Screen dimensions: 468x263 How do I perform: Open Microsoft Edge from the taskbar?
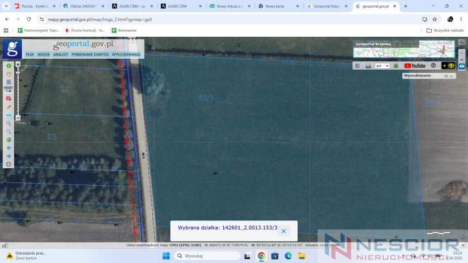pos(288,256)
